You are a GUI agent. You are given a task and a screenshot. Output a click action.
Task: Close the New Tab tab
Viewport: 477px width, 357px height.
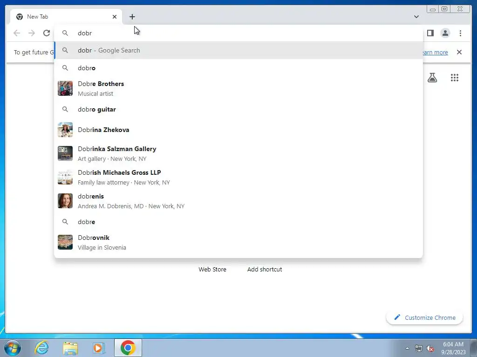115,17
